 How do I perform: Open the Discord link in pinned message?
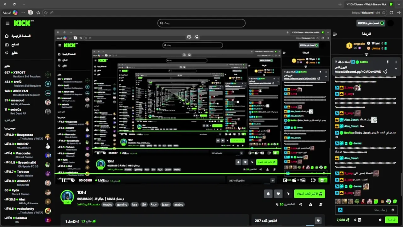point(358,72)
